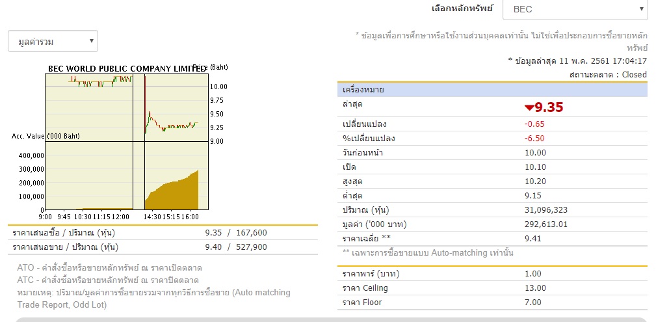Select the change value -0.65
Screen dimensions: 669x322
point(534,124)
